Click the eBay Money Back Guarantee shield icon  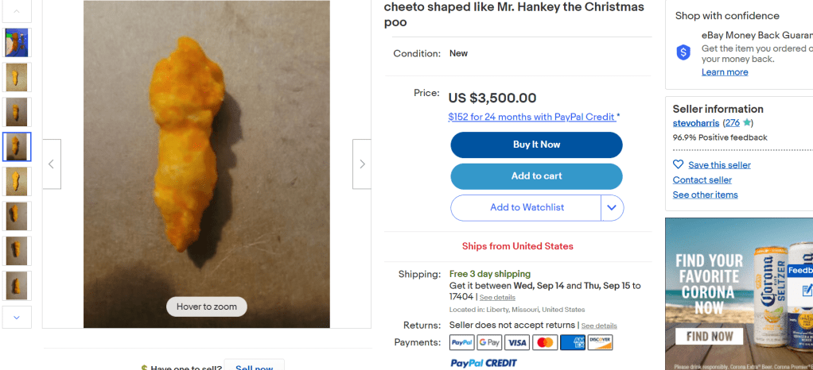pos(683,52)
